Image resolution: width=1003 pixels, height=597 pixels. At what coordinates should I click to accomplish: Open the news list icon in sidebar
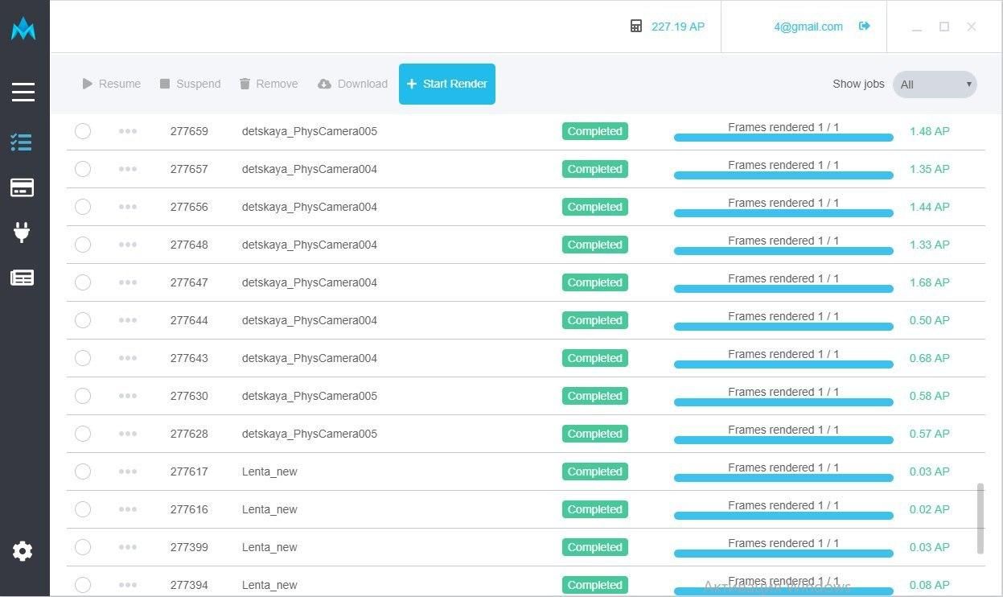(x=22, y=278)
